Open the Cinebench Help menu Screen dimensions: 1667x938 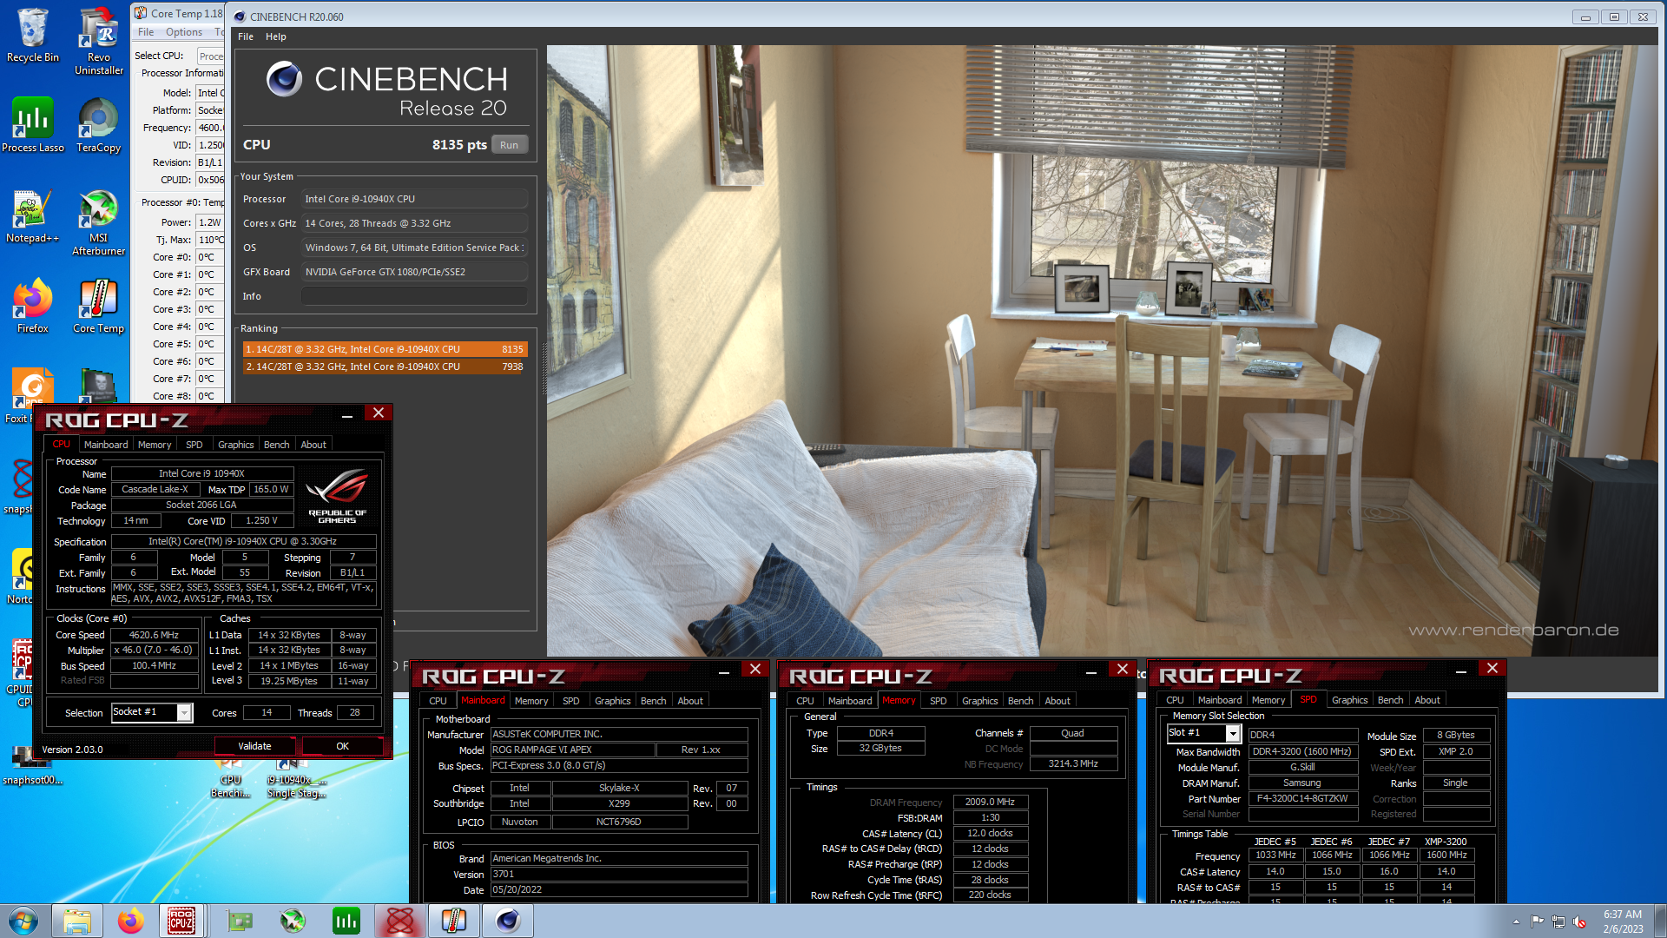point(276,36)
